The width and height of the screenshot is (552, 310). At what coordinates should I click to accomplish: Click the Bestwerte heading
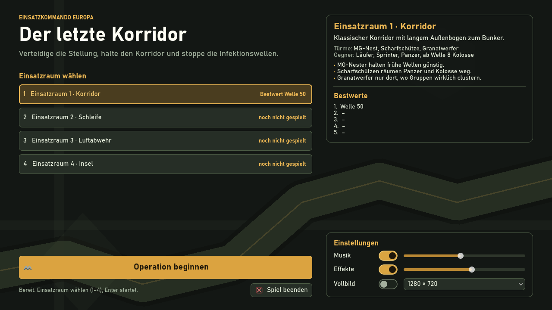(x=351, y=96)
